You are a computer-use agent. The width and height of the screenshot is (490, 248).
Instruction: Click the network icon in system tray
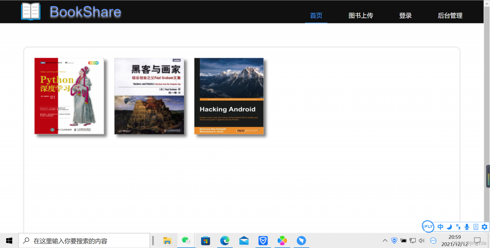point(413,241)
